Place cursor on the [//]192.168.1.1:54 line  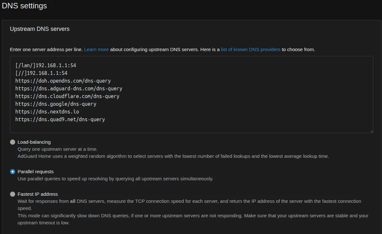tap(41, 73)
